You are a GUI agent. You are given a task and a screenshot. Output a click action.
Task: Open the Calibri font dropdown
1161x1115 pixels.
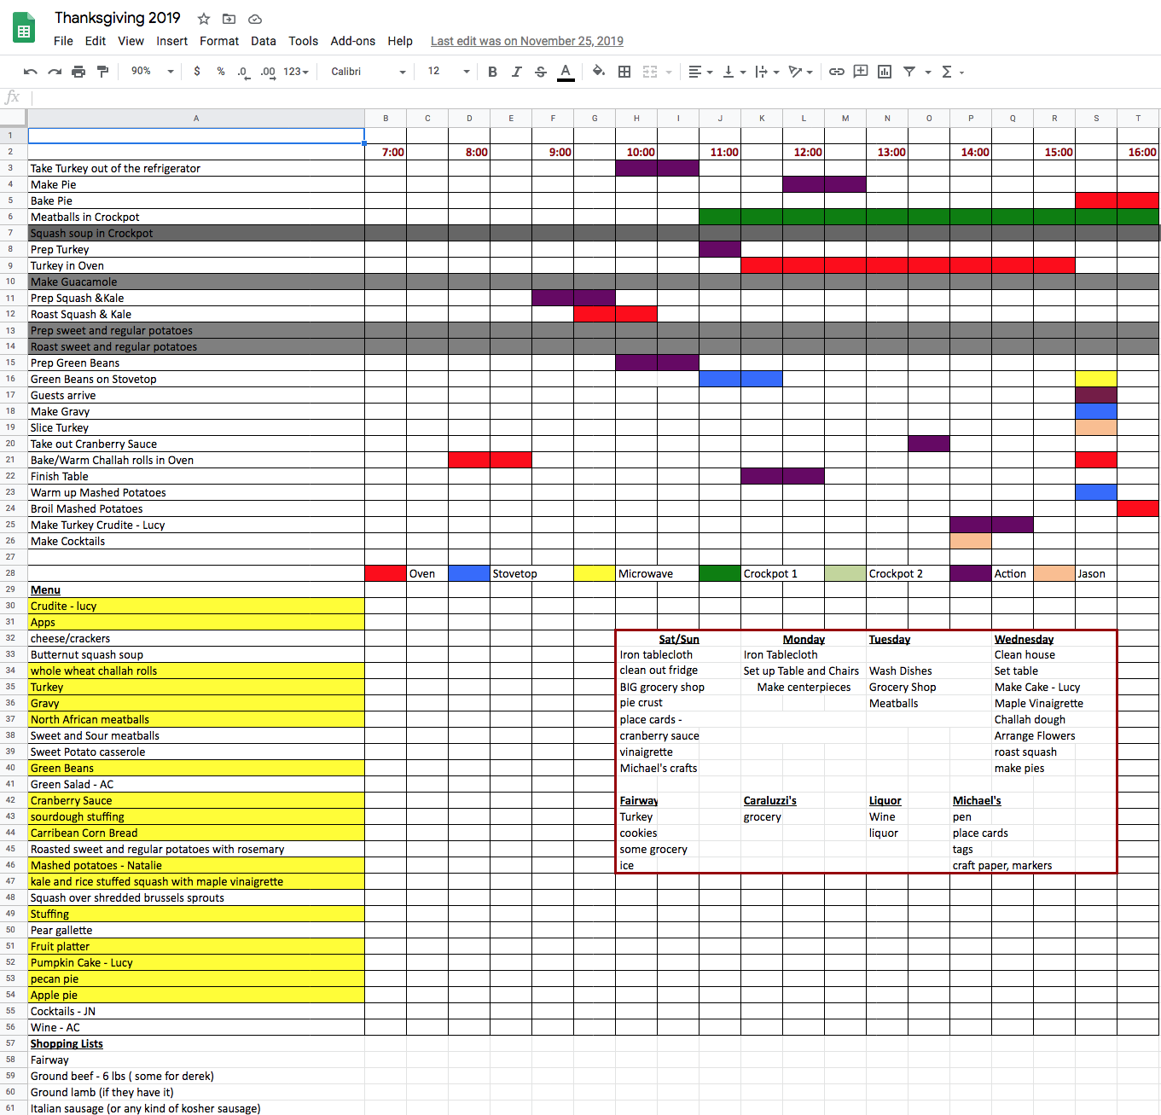pyautogui.click(x=368, y=72)
